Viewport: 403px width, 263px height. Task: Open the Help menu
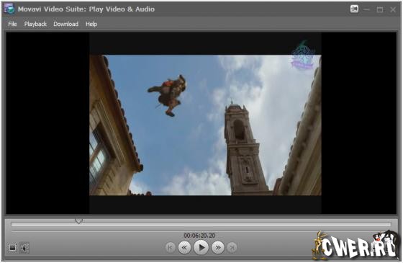click(x=91, y=24)
